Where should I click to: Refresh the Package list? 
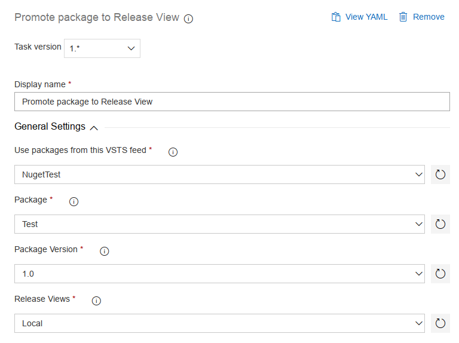pos(440,224)
